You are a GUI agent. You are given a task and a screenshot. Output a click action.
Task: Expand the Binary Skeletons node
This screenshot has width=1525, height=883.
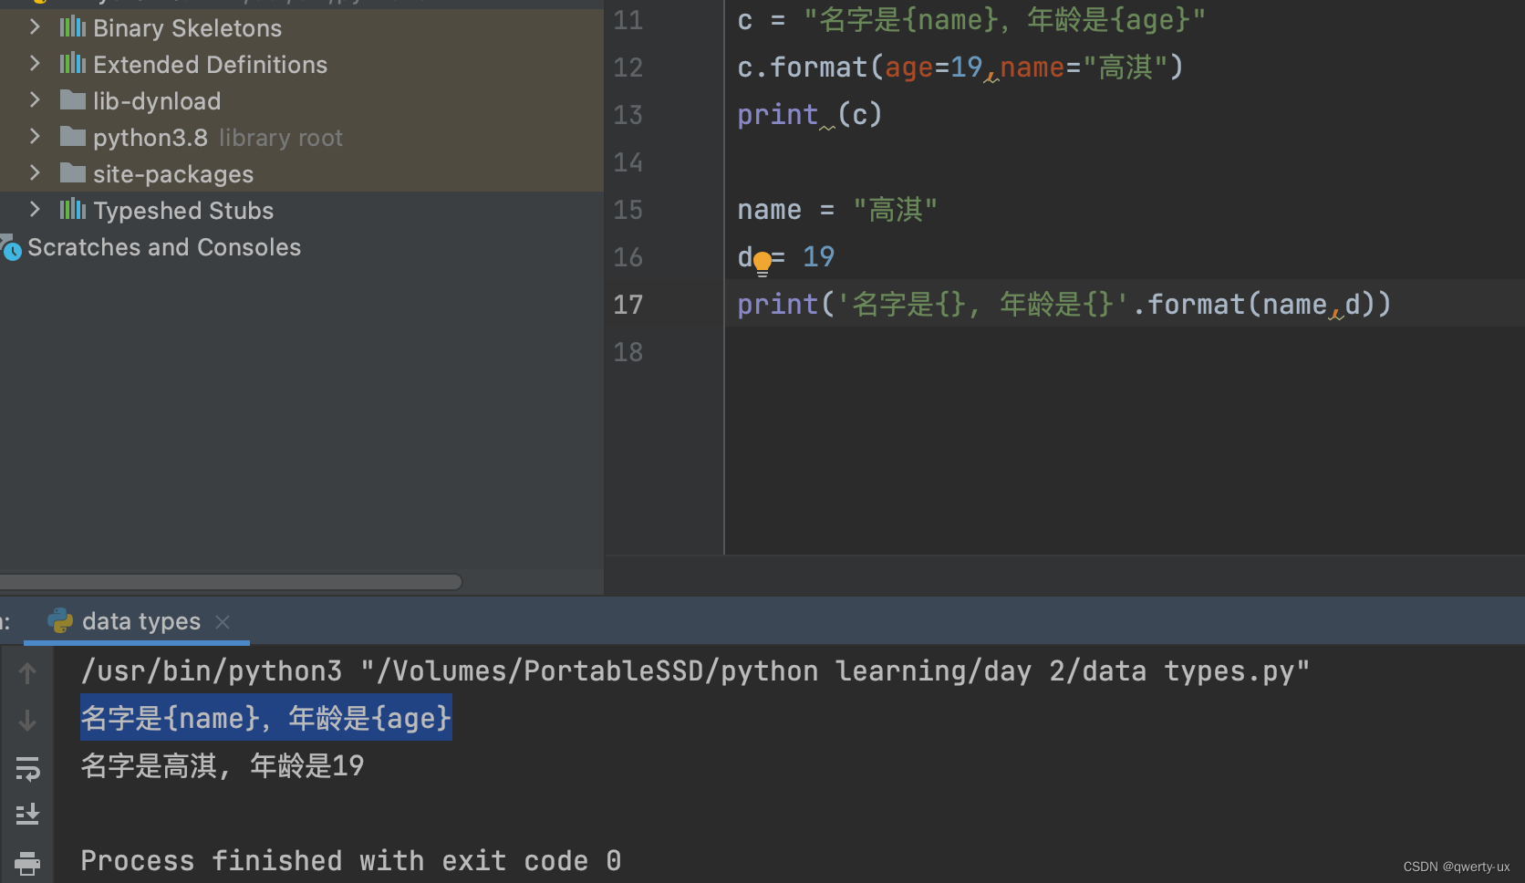35,27
